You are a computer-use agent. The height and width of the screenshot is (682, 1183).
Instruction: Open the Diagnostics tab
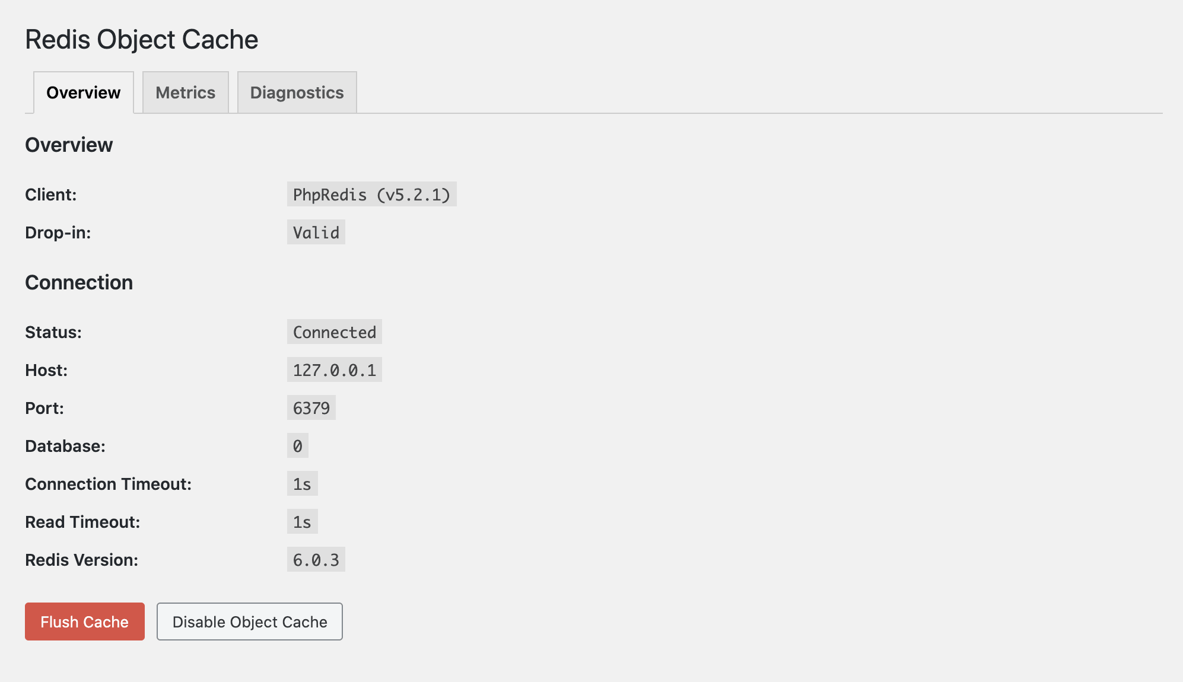point(297,92)
